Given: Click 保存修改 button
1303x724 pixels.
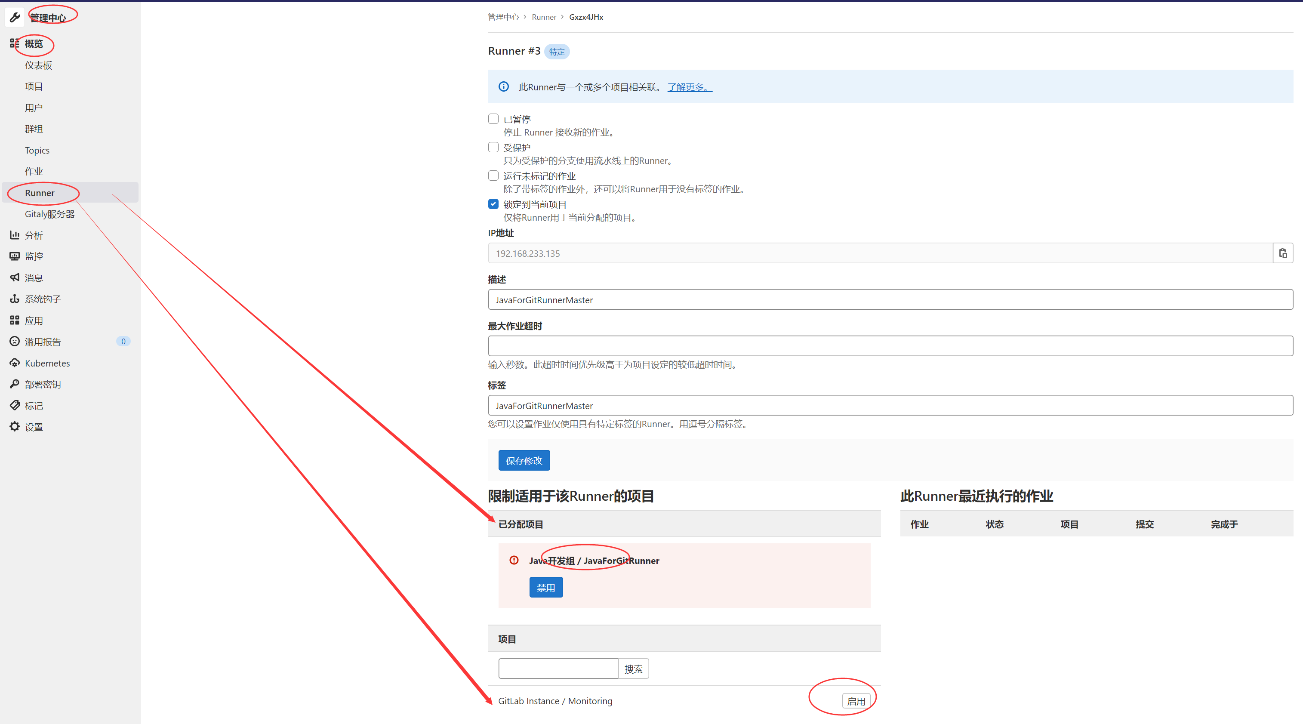Looking at the screenshot, I should tap(524, 460).
